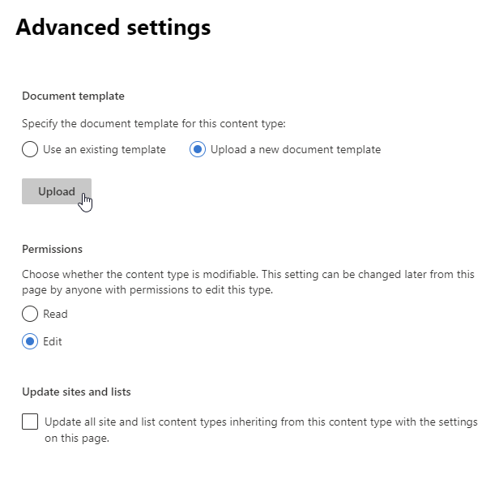Select the 'Use an existing template' radio button
This screenshot has width=499, height=488.
click(x=30, y=149)
